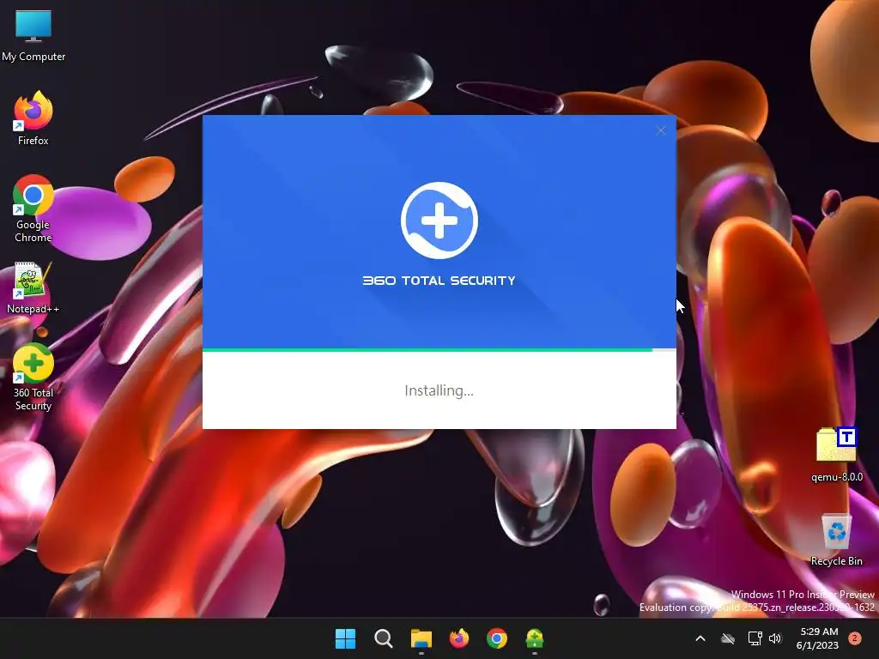Open the Windows Start menu
Viewport: 879px width, 659px height.
coord(345,638)
